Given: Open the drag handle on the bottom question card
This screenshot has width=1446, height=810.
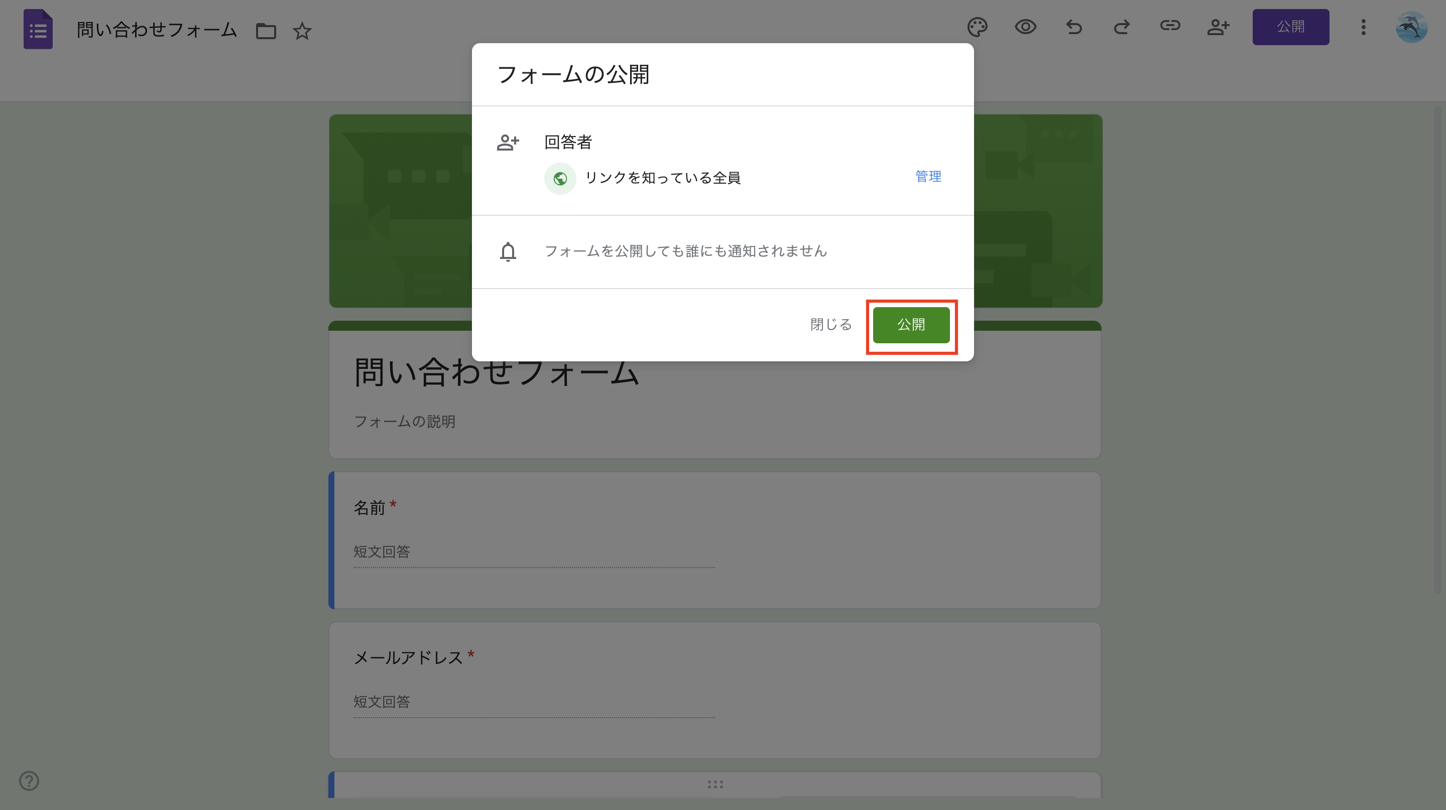Looking at the screenshot, I should tap(714, 784).
